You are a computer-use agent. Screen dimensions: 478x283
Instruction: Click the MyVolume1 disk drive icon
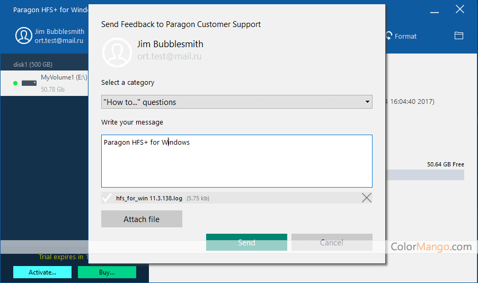click(29, 83)
